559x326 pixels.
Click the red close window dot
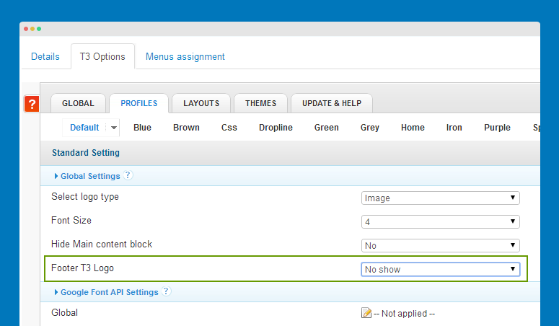[26, 29]
